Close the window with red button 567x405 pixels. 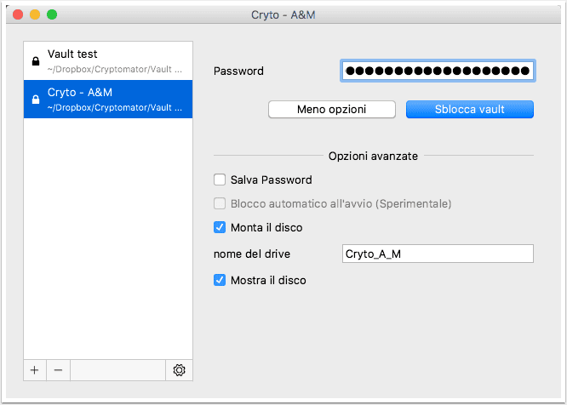[18, 14]
